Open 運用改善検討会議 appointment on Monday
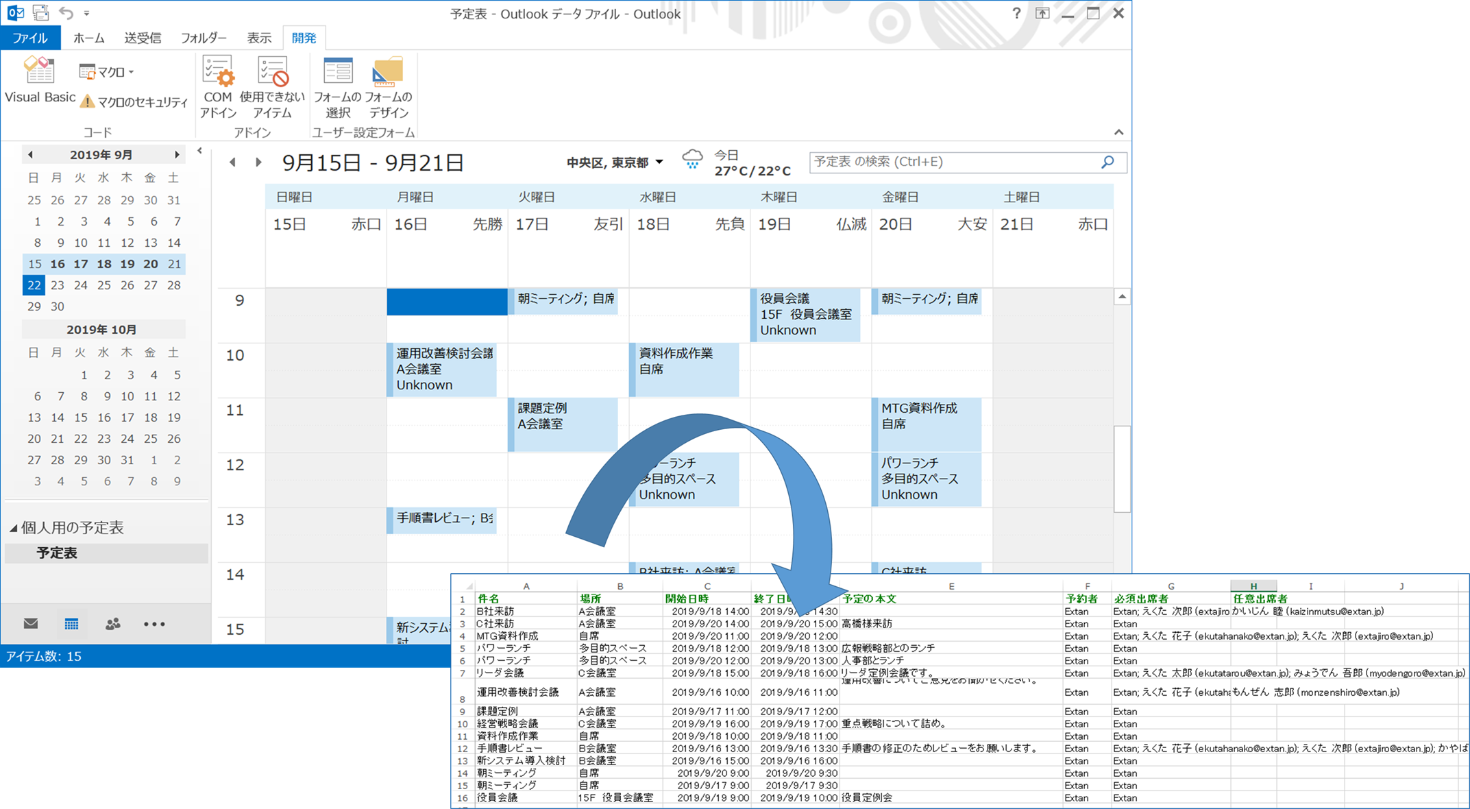The image size is (1470, 809). tap(442, 370)
